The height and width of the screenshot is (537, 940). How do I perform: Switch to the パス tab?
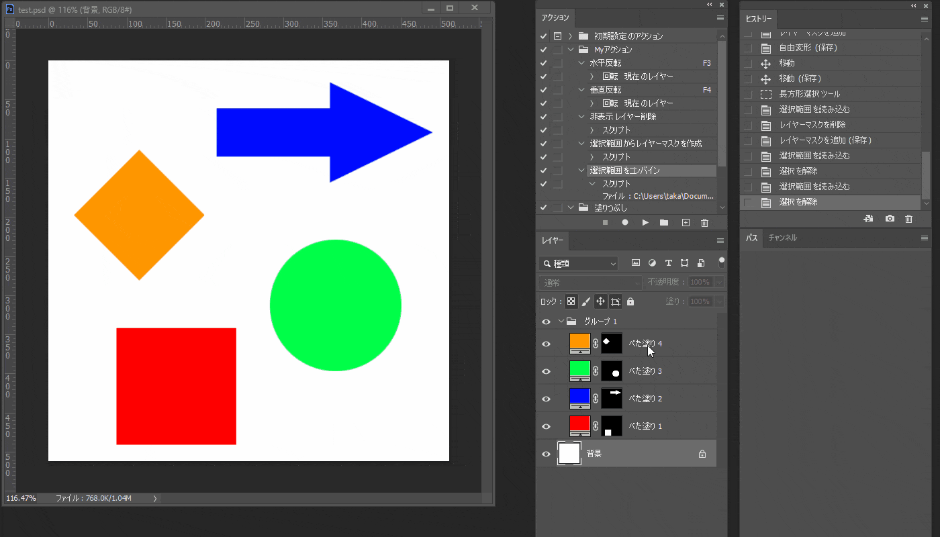(x=752, y=238)
